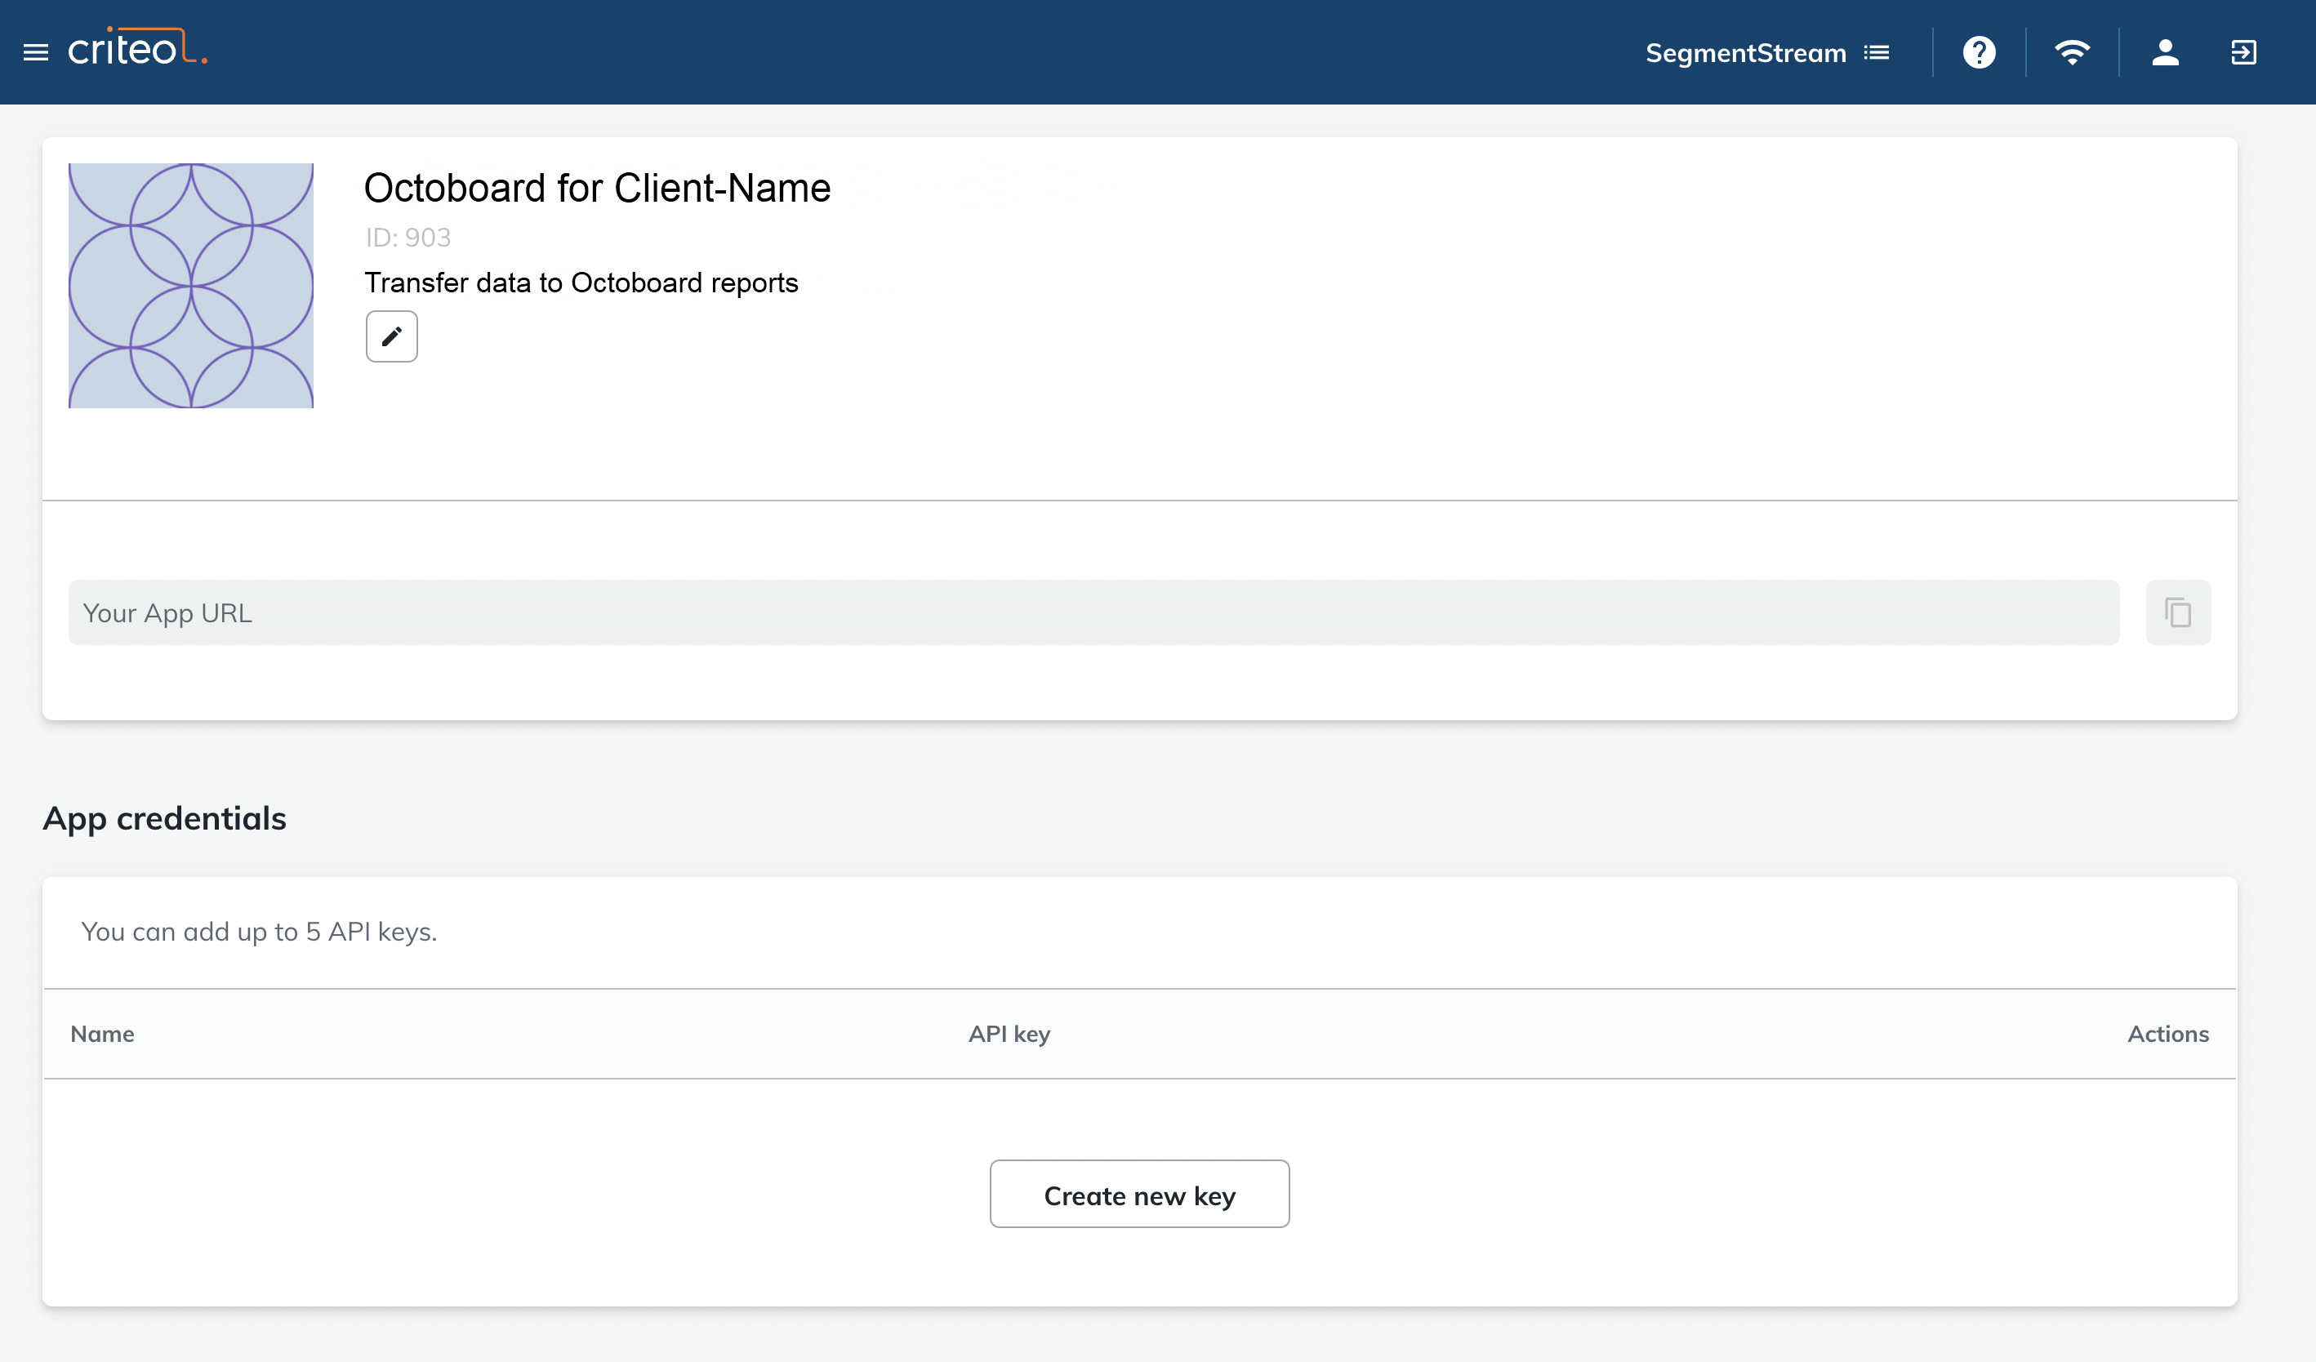Open the help question mark icon
Viewport: 2316px width, 1362px height.
1979,52
